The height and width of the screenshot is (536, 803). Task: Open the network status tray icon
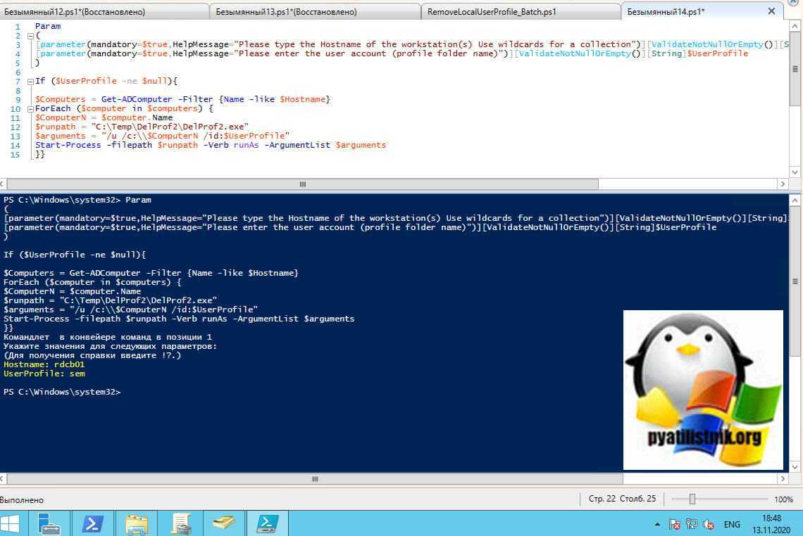692,524
